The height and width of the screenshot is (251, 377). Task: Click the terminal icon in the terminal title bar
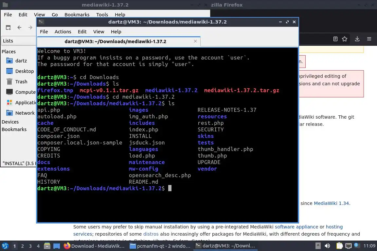click(x=41, y=22)
